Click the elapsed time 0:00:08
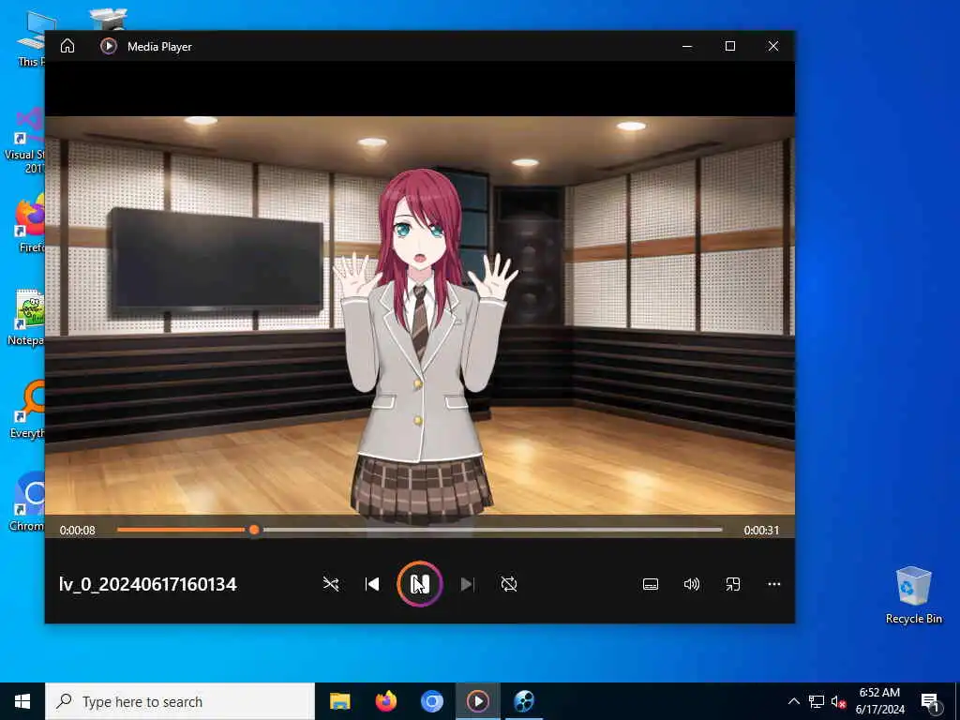960x720 pixels. pyautogui.click(x=77, y=531)
